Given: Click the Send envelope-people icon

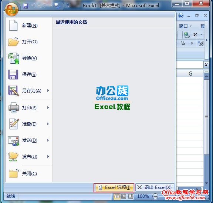Looking at the screenshot, I should [x=14, y=141].
